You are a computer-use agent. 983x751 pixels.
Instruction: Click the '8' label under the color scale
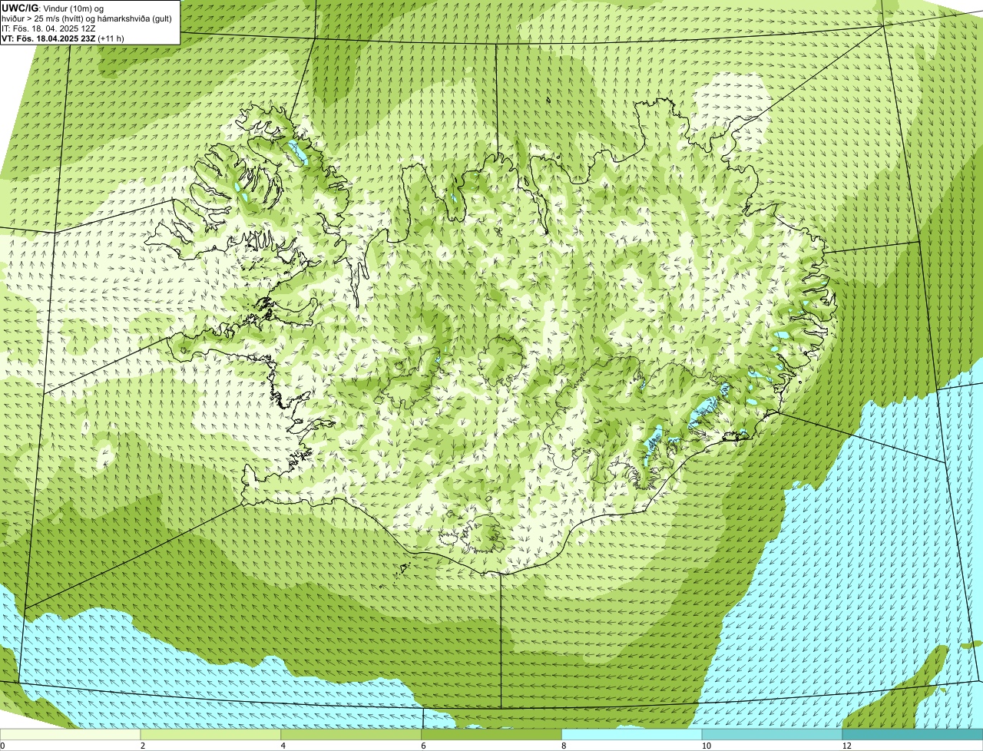tap(564, 746)
